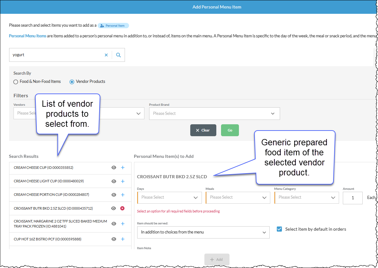Show details for CREAM CHEESE PORTION CUP eye icon
The image size is (378, 268).
click(x=114, y=195)
